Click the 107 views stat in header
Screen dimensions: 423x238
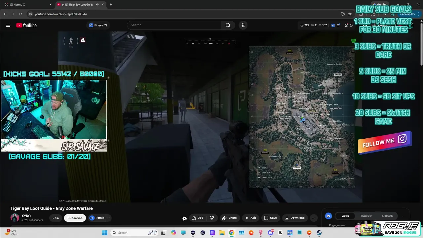tap(322, 25)
